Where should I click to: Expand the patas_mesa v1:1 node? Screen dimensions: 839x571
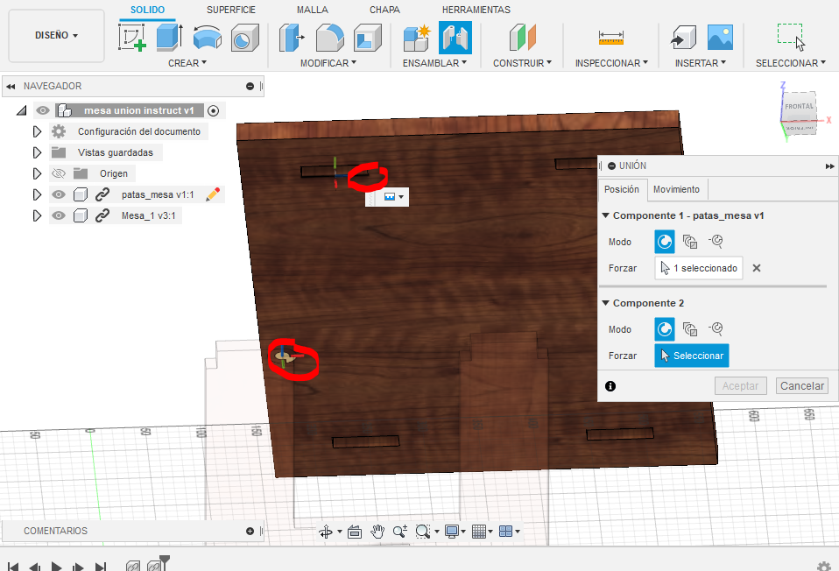tap(37, 194)
